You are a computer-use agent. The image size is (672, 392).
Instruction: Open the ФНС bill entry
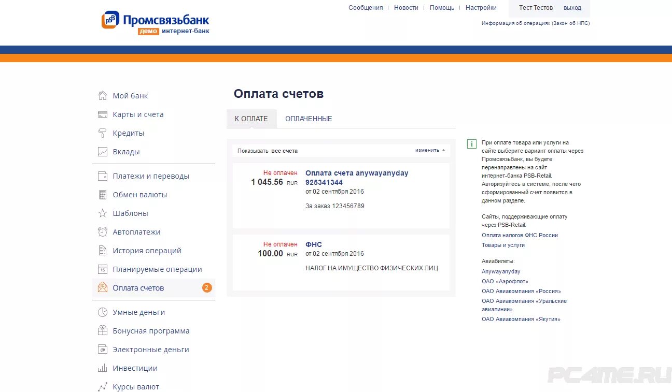click(x=314, y=244)
